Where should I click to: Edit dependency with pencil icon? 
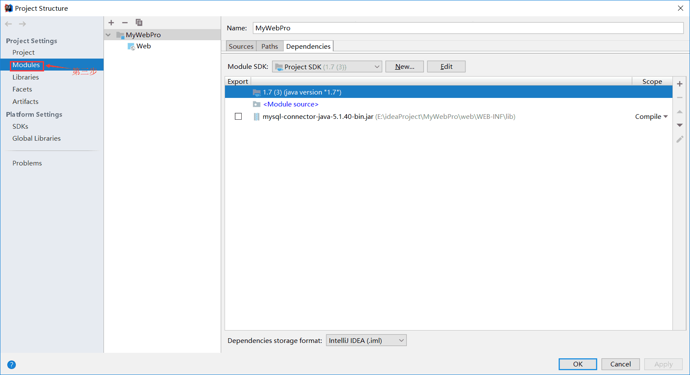(x=680, y=139)
